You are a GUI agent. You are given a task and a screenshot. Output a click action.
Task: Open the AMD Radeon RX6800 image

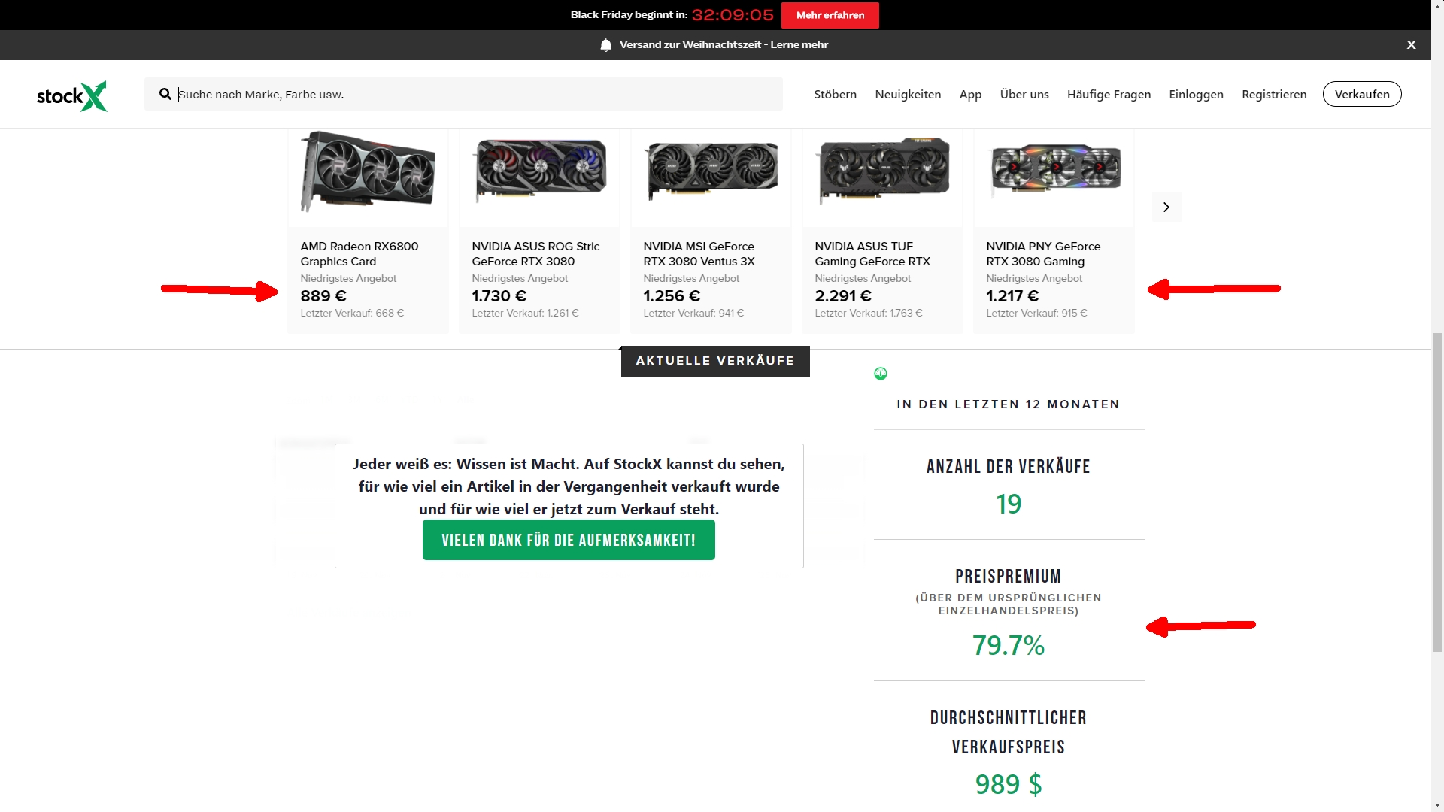tap(368, 172)
